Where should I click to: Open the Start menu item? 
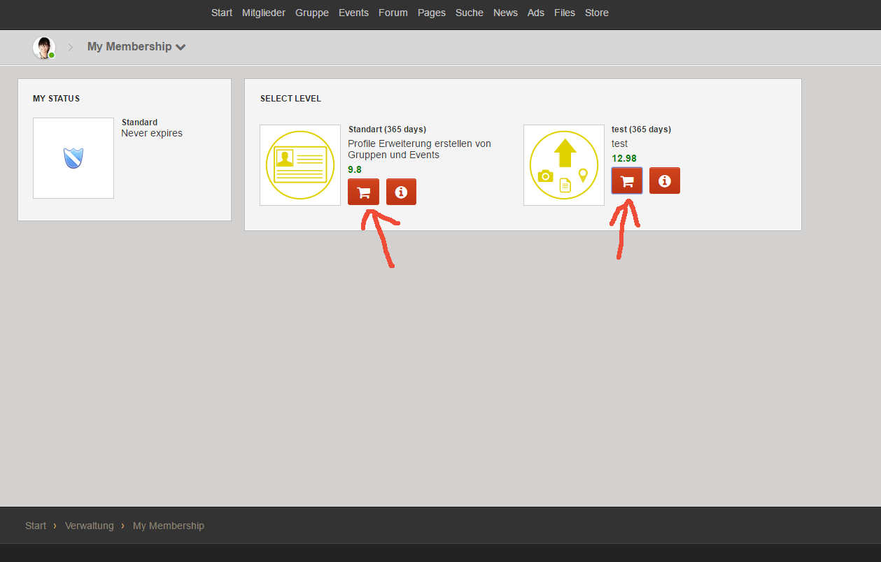coord(222,13)
